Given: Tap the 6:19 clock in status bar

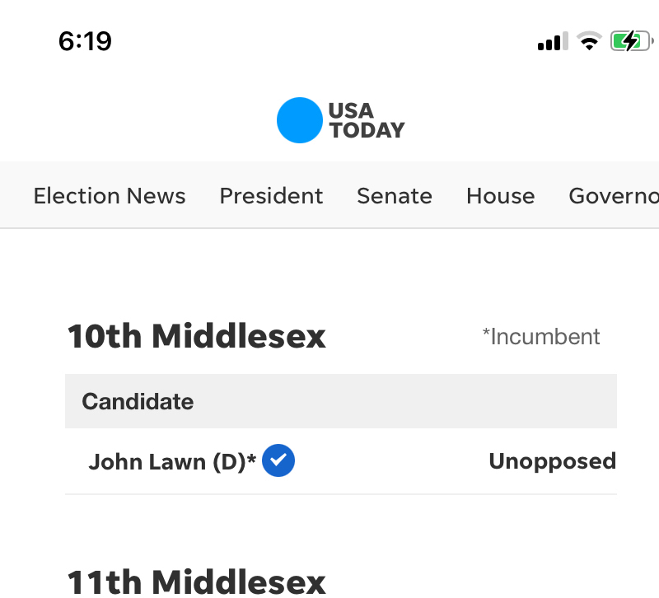Looking at the screenshot, I should (x=85, y=41).
